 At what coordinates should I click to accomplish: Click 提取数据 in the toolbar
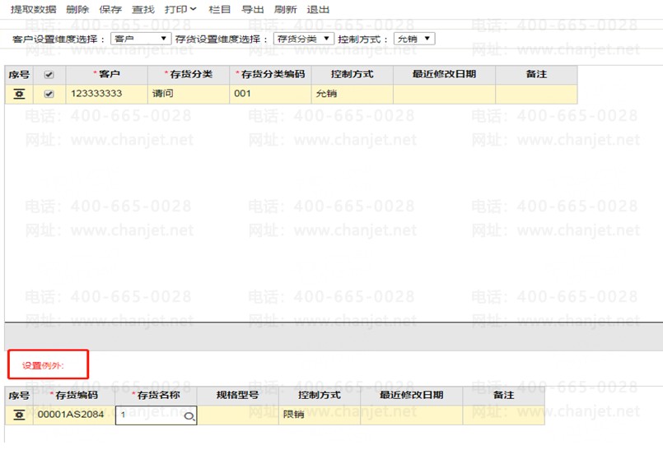[34, 9]
